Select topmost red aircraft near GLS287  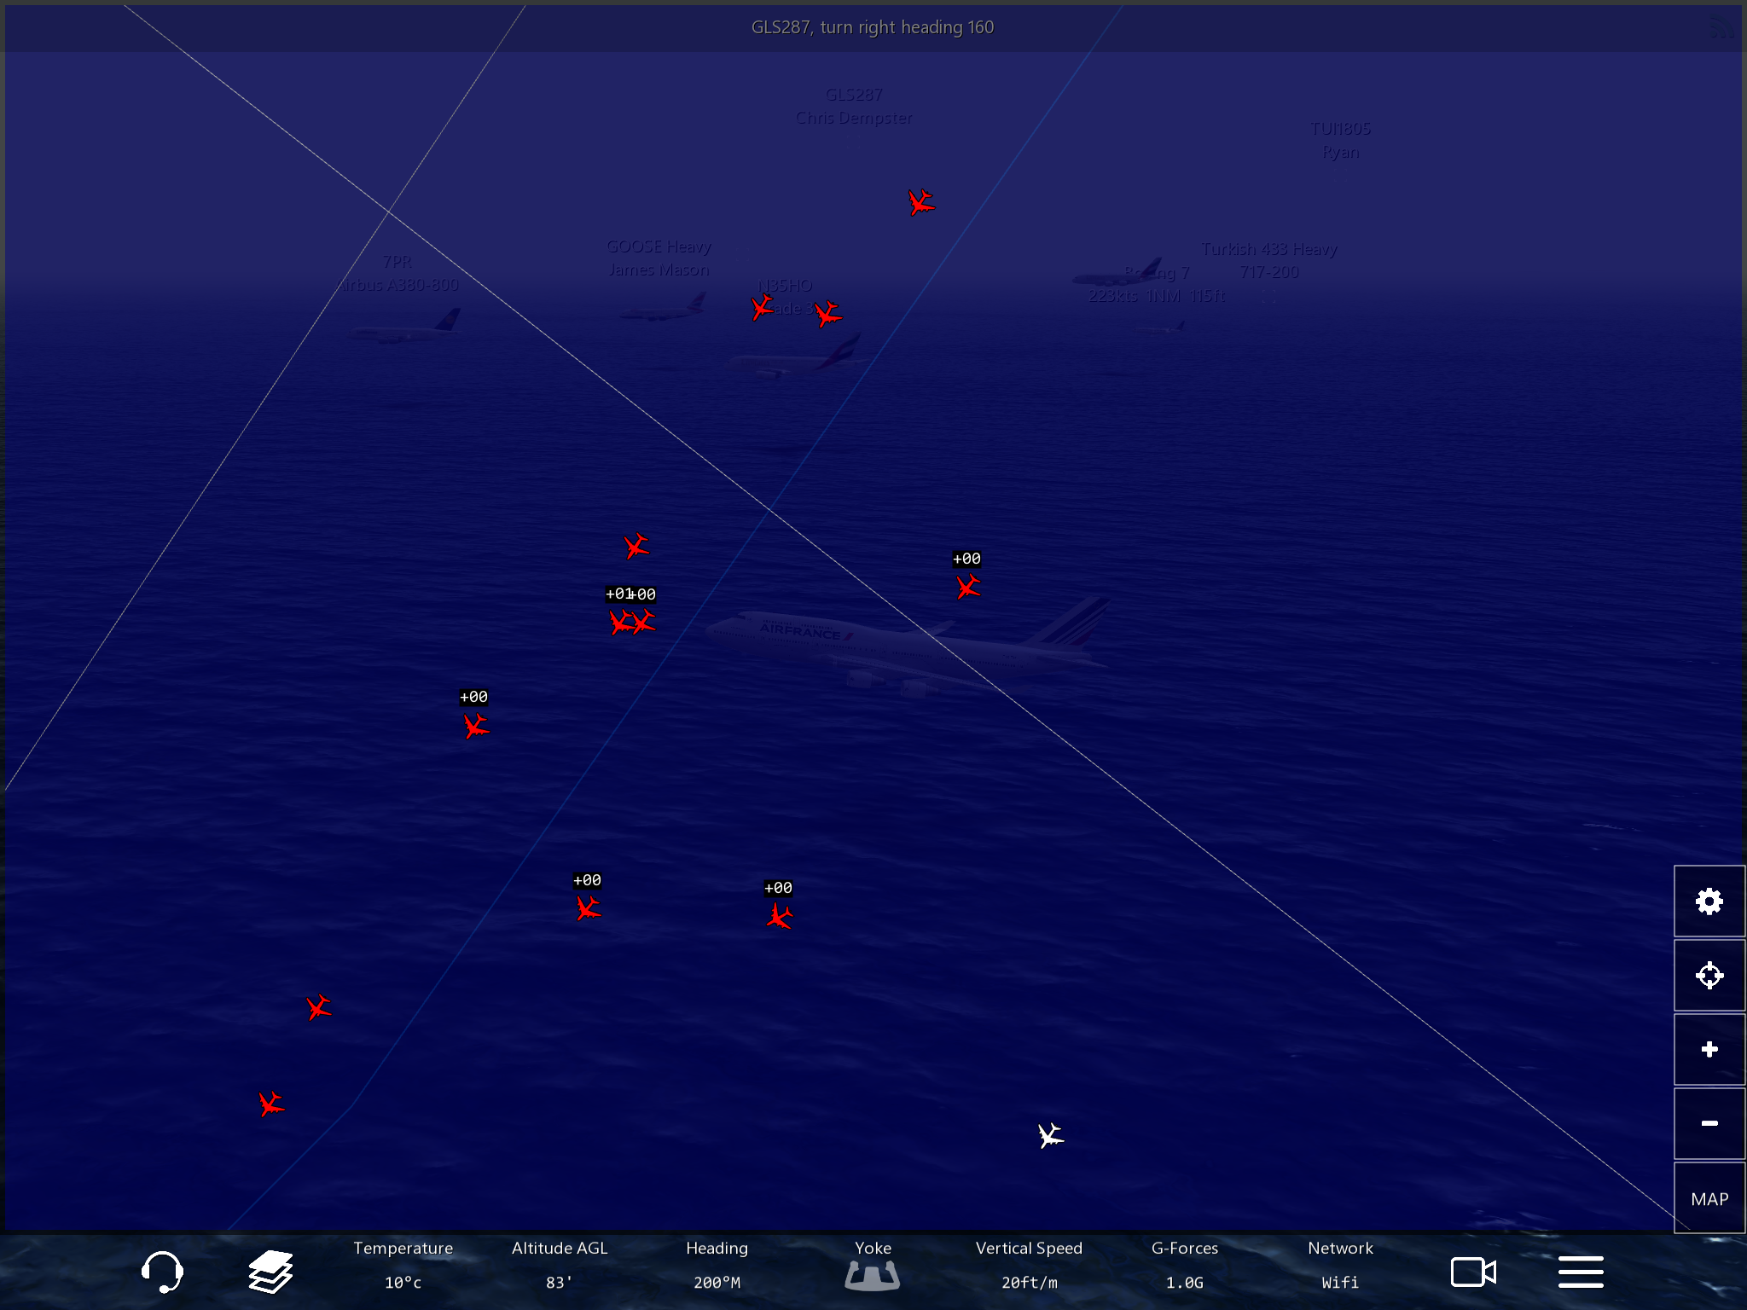(920, 203)
